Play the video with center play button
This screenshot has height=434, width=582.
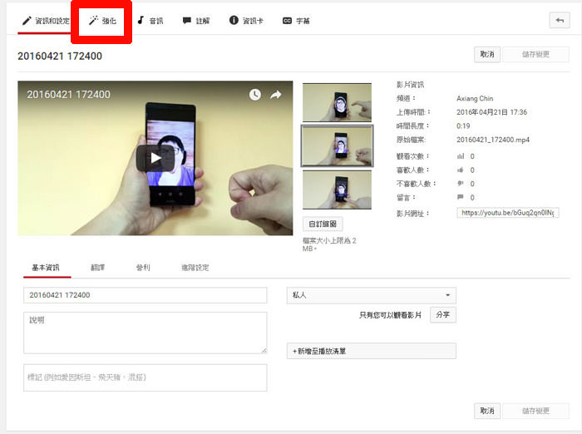point(155,158)
